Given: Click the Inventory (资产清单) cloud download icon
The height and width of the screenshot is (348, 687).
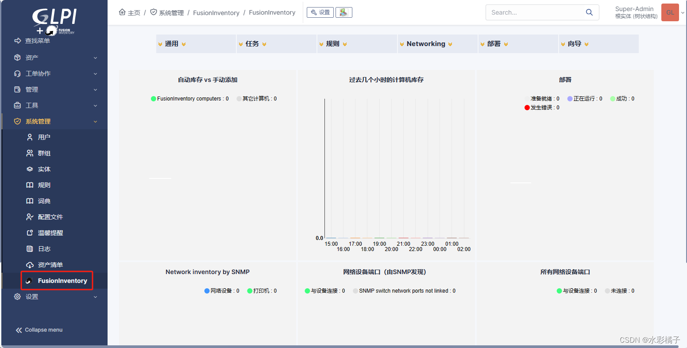Looking at the screenshot, I should 30,265.
